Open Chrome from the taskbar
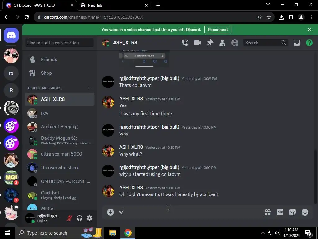Viewport: 318px width, 239px height. coord(128,233)
